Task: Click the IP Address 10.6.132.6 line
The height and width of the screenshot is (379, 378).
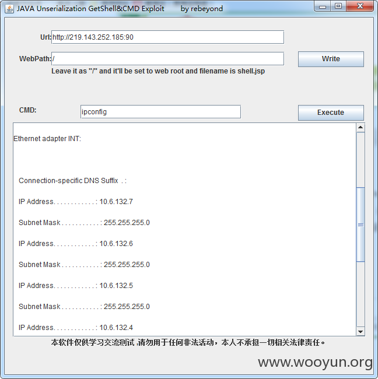Action: [76, 244]
